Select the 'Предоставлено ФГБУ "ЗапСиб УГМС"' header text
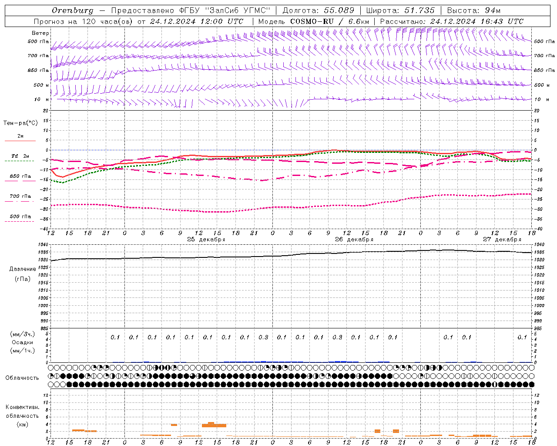The width and height of the screenshot is (557, 446). 191,10
